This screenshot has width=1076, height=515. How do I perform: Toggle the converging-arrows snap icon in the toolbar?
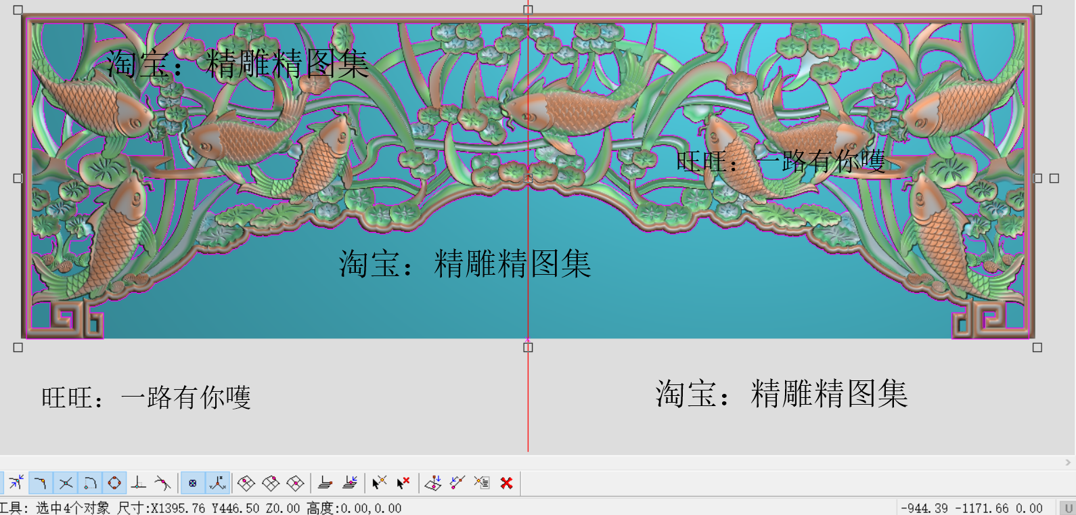(16, 483)
